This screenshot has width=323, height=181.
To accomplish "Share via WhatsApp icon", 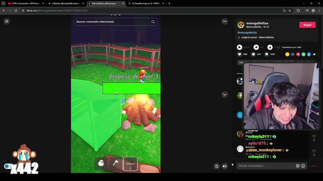I will [303, 54].
